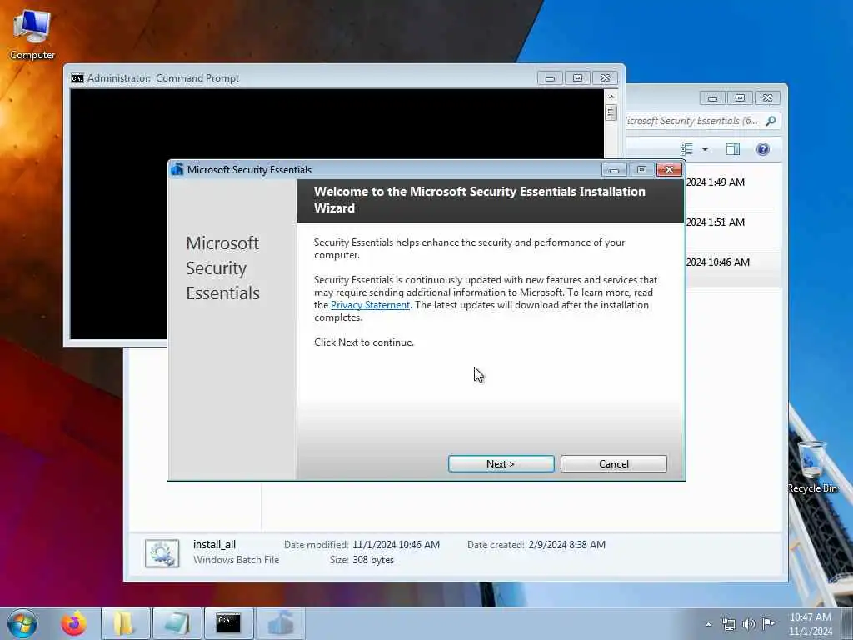Minimize the Explorer window
Screen dimensions: 853x640
click(712, 98)
